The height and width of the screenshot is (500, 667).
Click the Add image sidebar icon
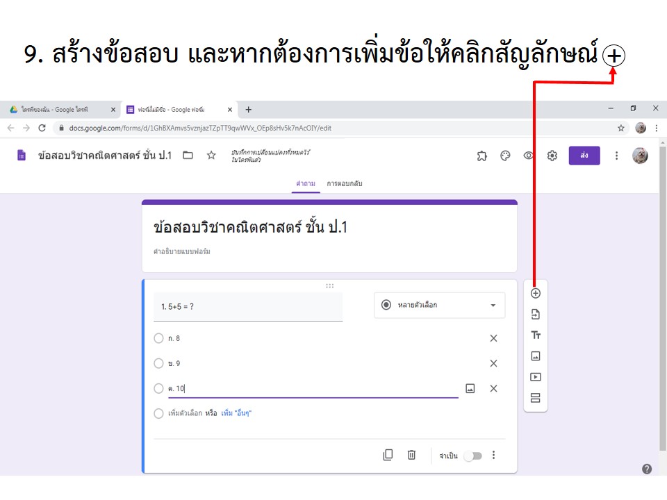point(535,356)
